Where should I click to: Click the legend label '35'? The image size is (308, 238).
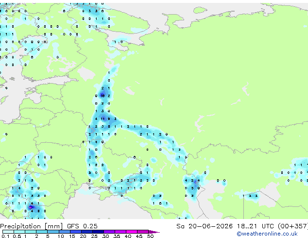coord(117,236)
